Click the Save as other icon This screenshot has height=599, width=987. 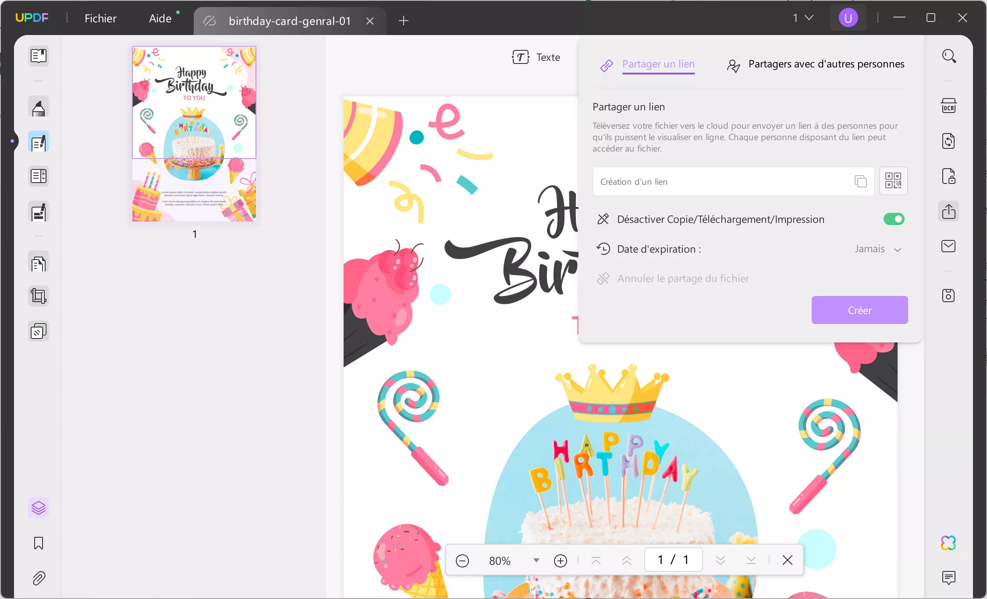(949, 296)
